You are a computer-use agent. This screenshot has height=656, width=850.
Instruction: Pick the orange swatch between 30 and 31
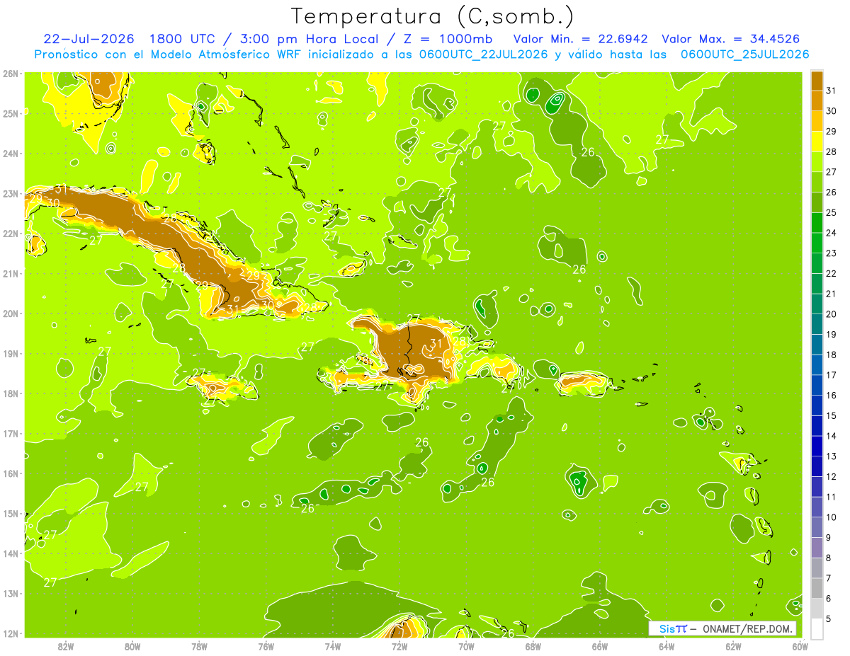tap(817, 100)
